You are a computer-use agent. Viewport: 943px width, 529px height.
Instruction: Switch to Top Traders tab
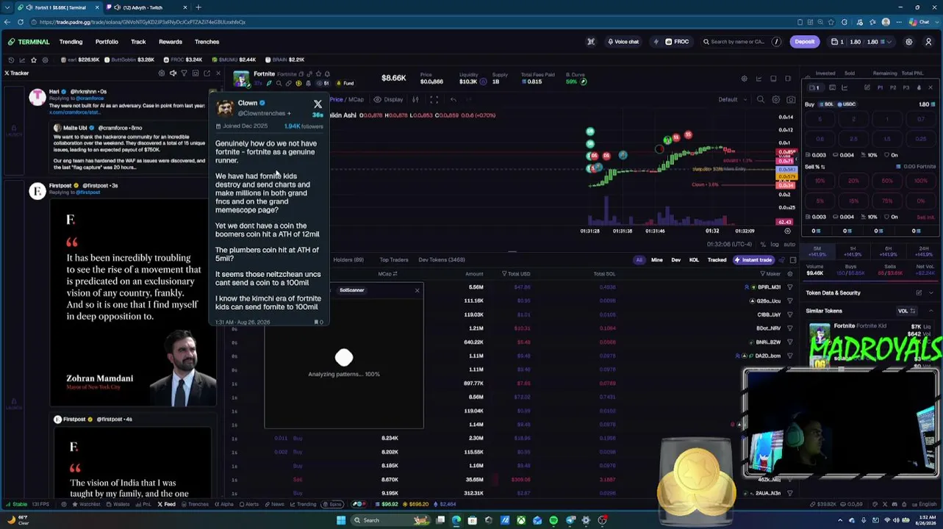point(394,259)
